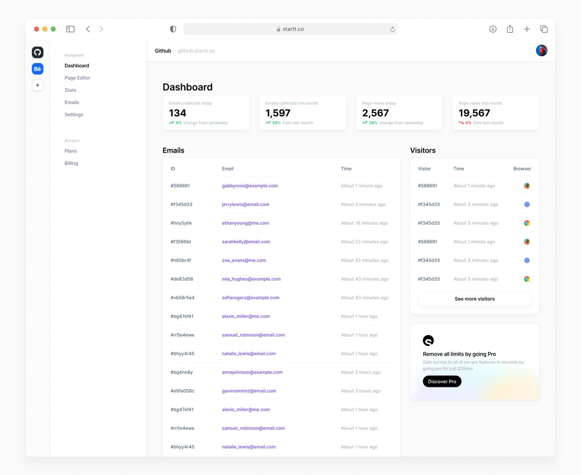581x475 pixels.
Task: Open Settings in the navigation
Action: [x=74, y=115]
